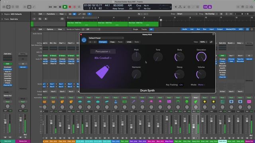
Task: Toggle the Aux channel filter
Action: [x=198, y=29]
